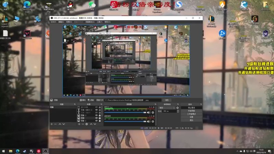The image size is (274, 154).
Task: Pop out the 混音器 mixer dock
Action: 155,104
